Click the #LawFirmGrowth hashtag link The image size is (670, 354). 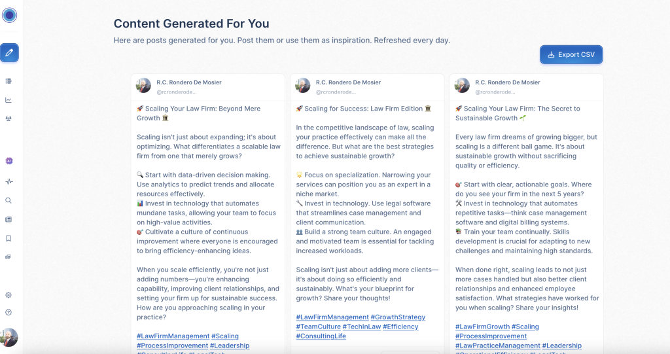(x=482, y=327)
